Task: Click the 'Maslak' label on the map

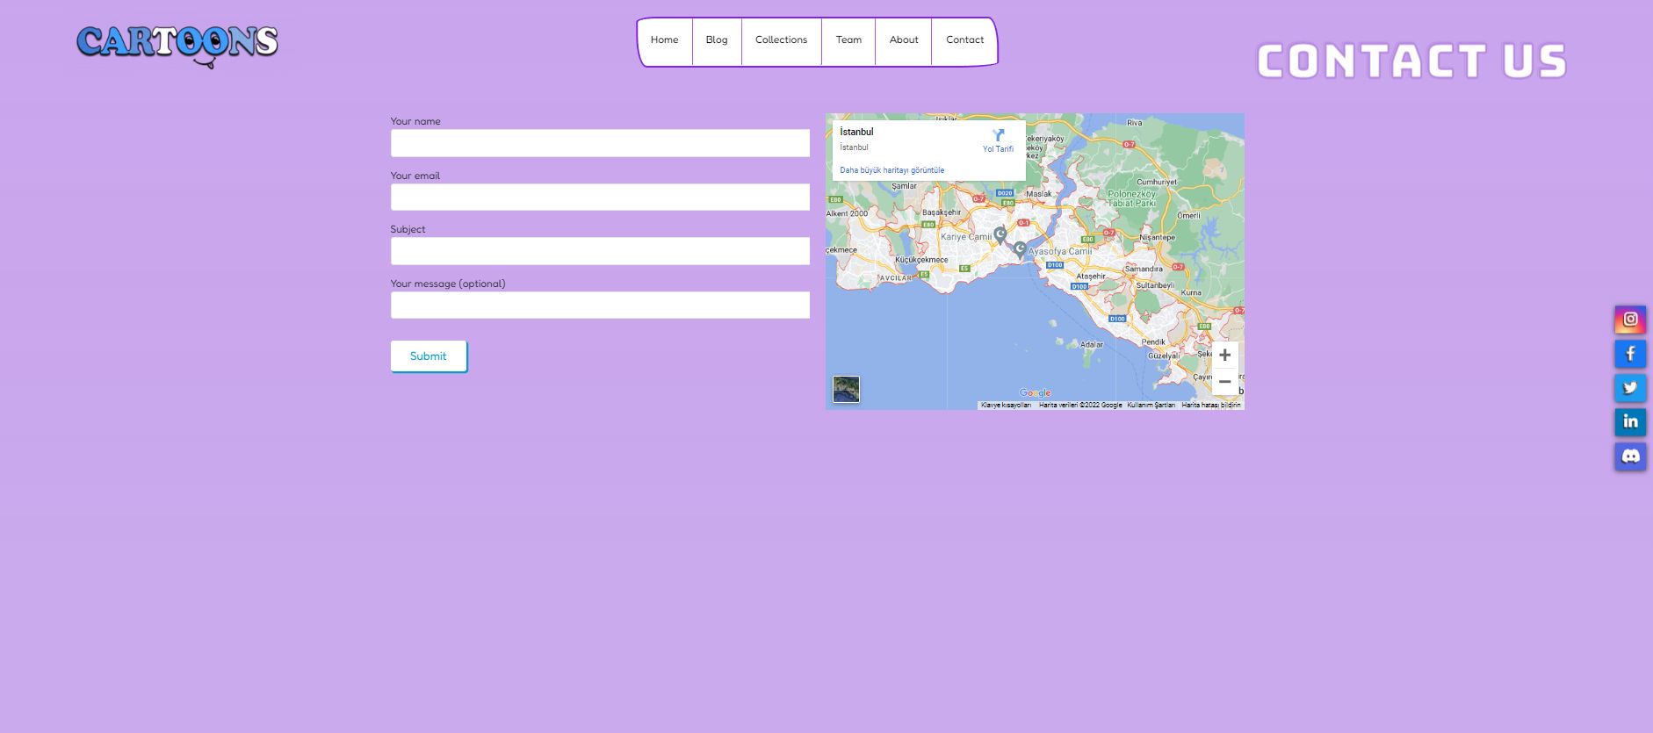Action: pos(1039,194)
